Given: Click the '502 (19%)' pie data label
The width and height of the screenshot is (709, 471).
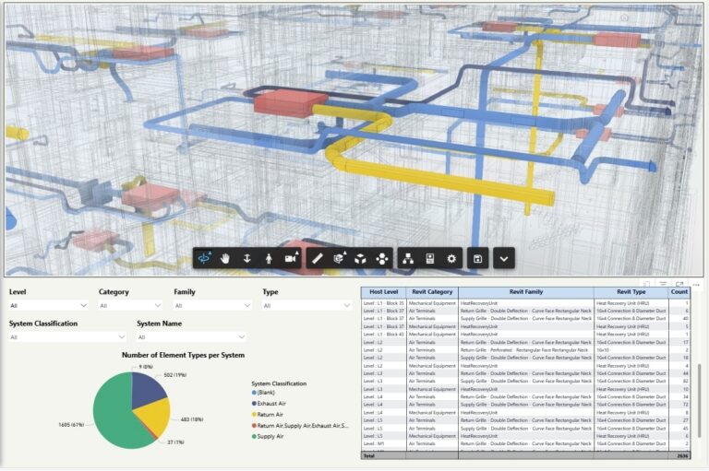Looking at the screenshot, I should (175, 375).
